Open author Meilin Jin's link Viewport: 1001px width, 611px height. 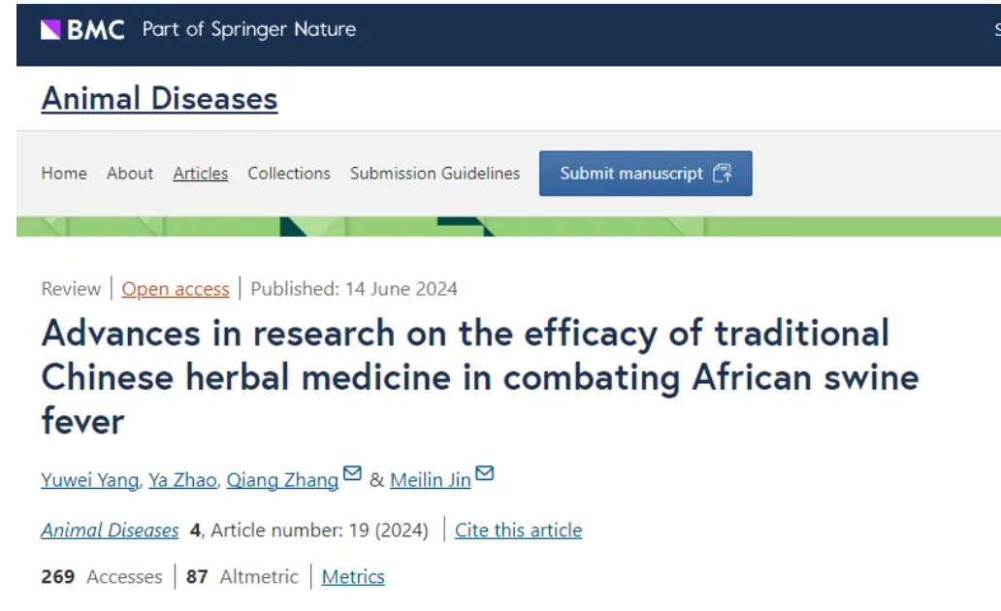(431, 479)
